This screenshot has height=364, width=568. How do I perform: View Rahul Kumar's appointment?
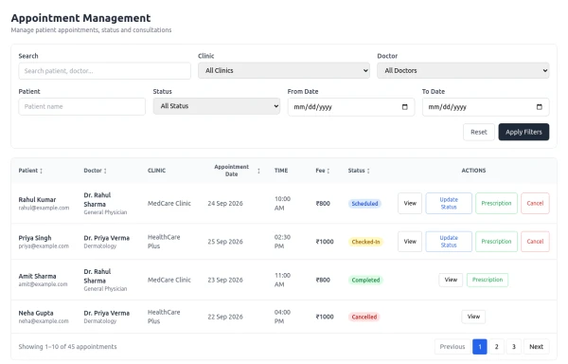tap(410, 204)
